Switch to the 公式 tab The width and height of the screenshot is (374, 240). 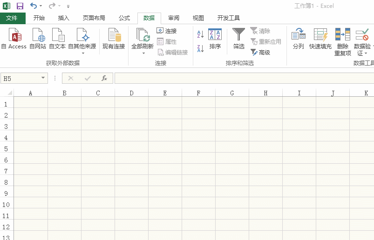124,18
